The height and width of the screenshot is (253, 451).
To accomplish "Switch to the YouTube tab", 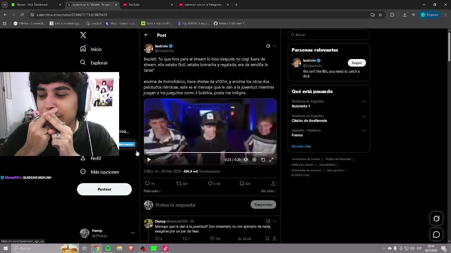I will click(148, 5).
